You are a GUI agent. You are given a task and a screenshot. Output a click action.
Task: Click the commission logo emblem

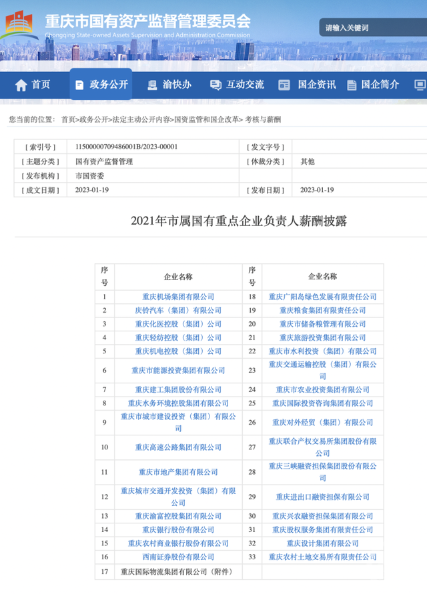coord(19,25)
